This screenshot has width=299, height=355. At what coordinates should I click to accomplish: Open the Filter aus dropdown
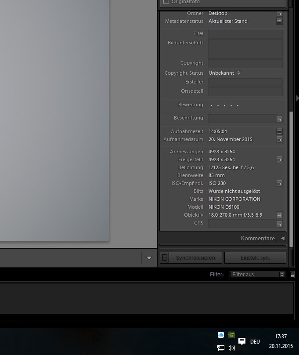pos(257,275)
